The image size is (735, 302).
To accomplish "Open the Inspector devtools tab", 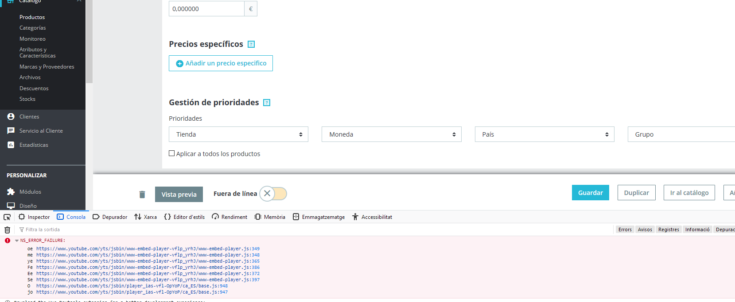I will [34, 217].
